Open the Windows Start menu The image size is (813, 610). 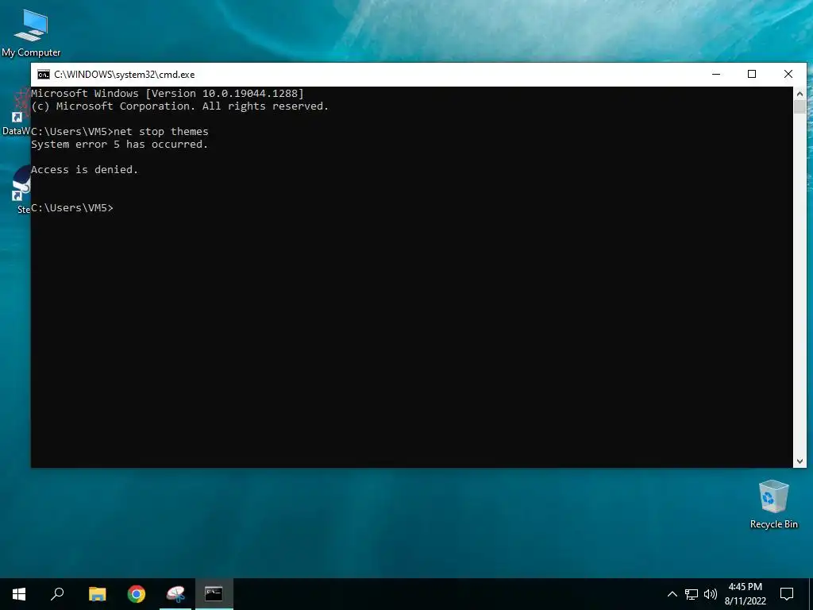(19, 594)
